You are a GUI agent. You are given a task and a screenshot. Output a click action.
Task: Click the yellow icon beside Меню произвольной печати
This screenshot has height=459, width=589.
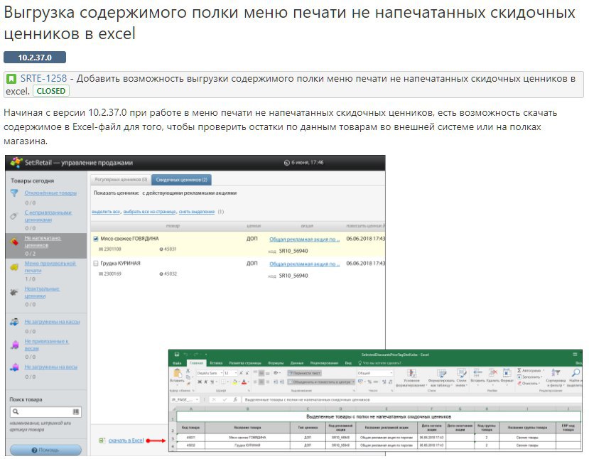click(x=14, y=267)
